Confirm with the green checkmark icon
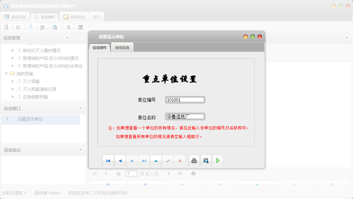Screen dimensions: 353x199 coord(168,160)
